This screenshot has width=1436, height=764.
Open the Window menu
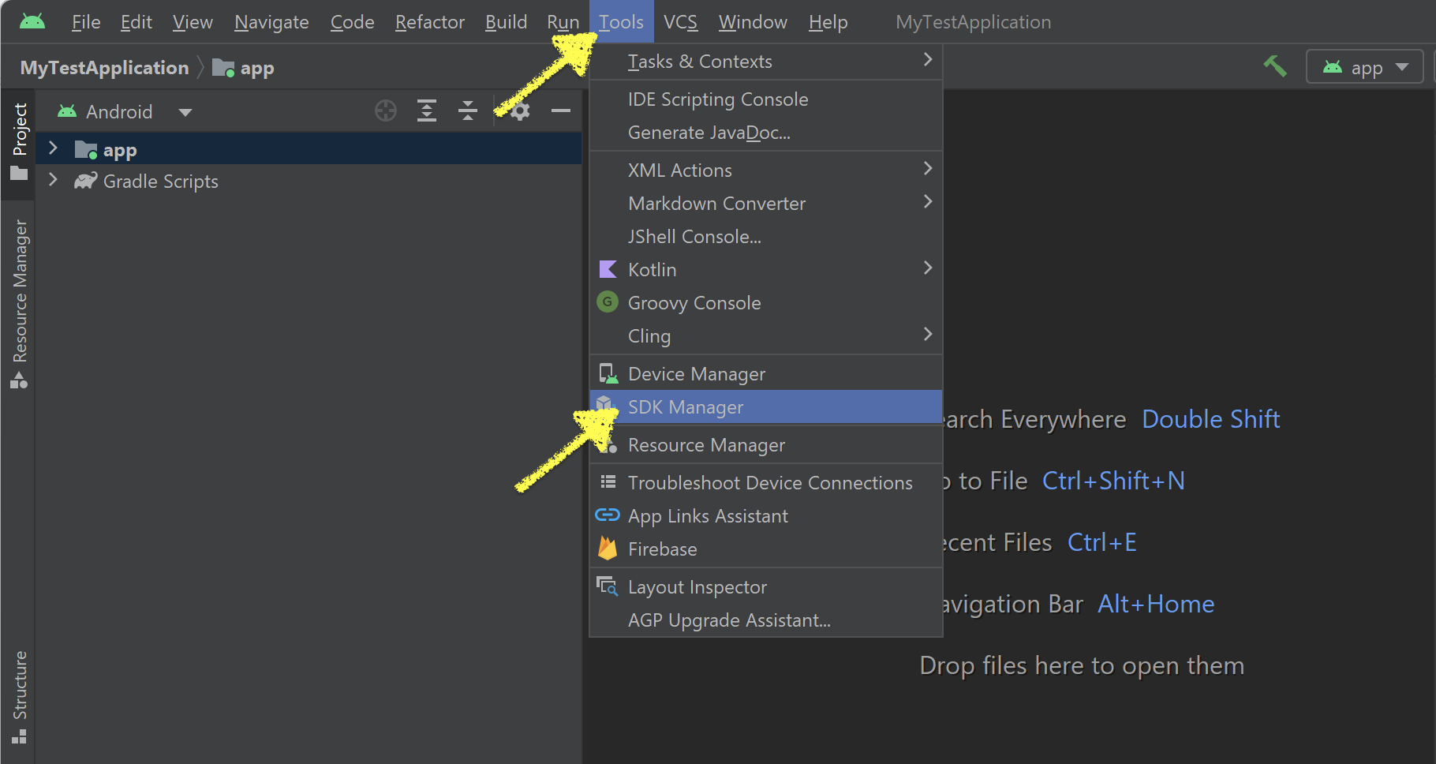pyautogui.click(x=753, y=22)
